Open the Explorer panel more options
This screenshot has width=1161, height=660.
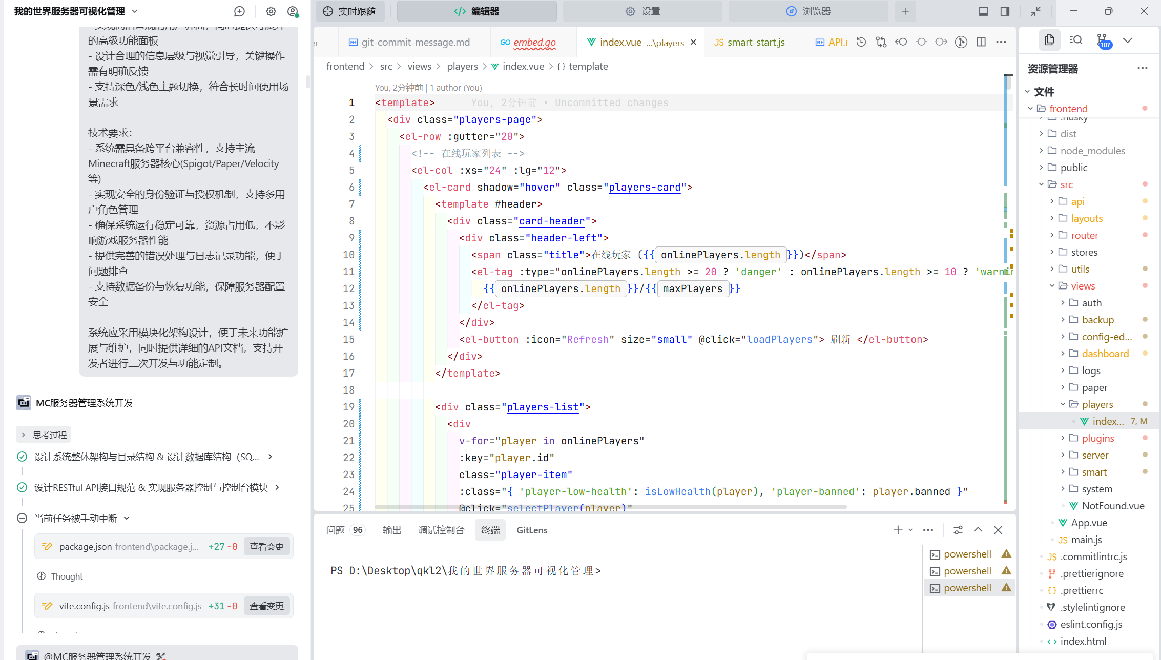(x=1143, y=69)
